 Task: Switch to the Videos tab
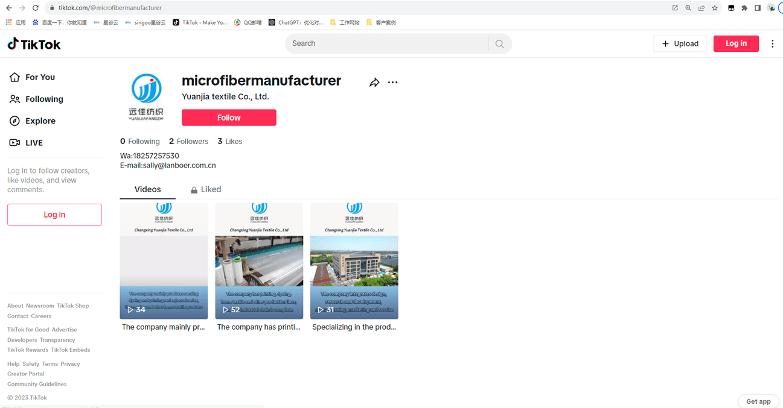pyautogui.click(x=148, y=189)
